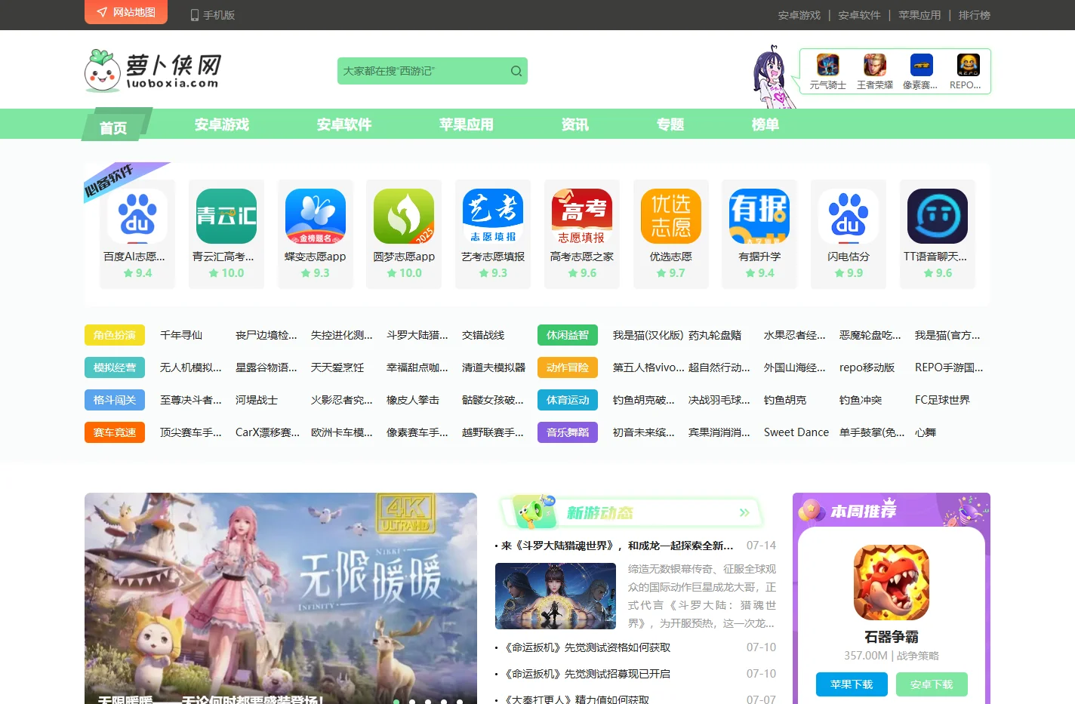Open the top-bar 安卓软件 link
The height and width of the screenshot is (704, 1075).
[x=859, y=15]
